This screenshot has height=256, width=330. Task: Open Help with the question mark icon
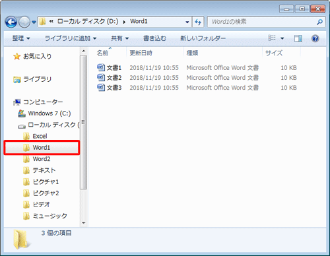pyautogui.click(x=315, y=38)
